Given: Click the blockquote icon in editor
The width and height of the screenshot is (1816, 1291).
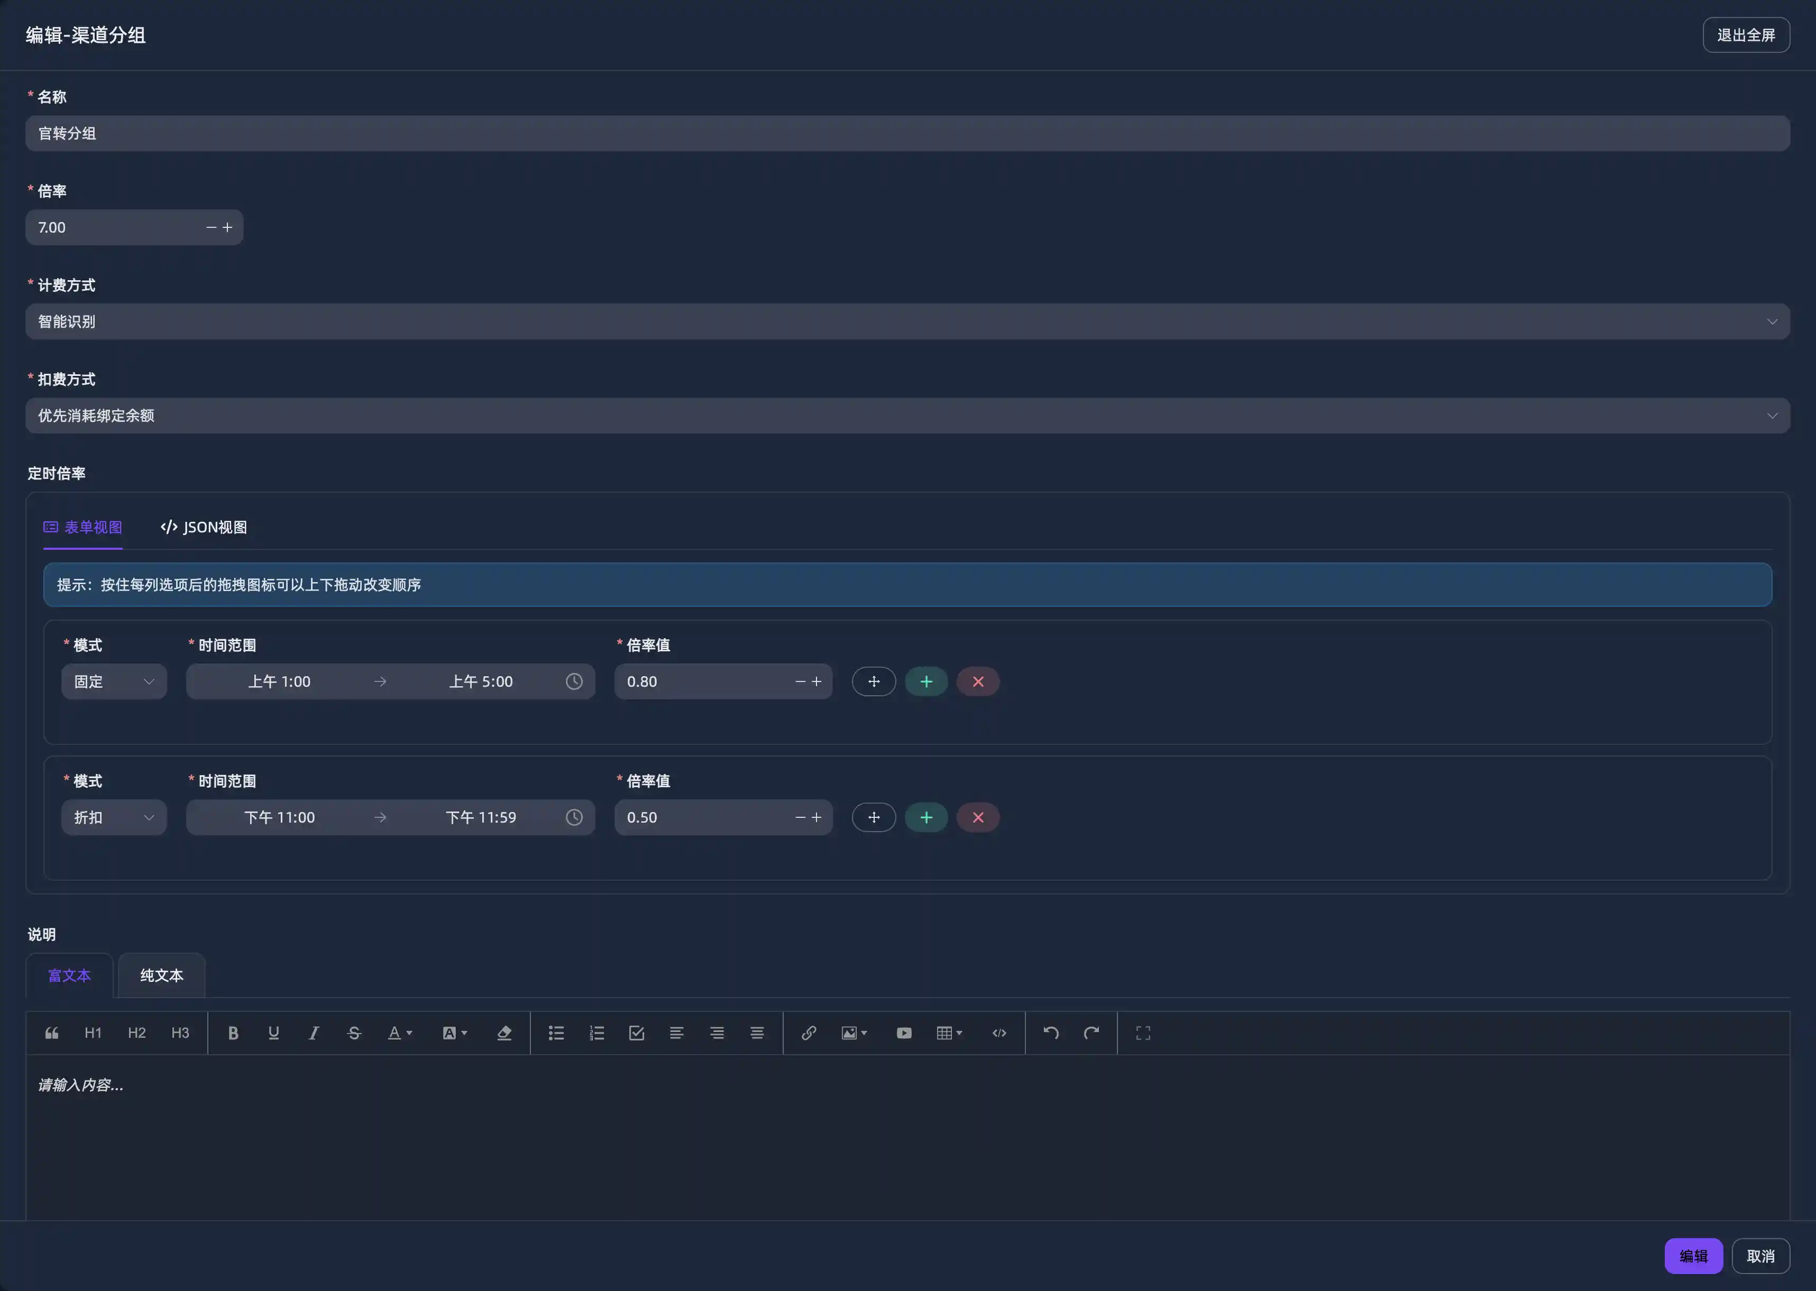Looking at the screenshot, I should tap(52, 1032).
